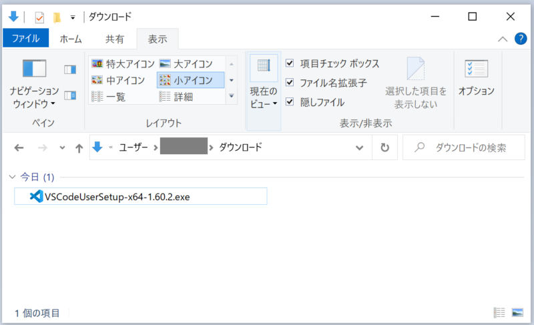534x325 pixels.
Task: Uncheck the ファイル名拡張子 checkbox
Action: [x=290, y=83]
